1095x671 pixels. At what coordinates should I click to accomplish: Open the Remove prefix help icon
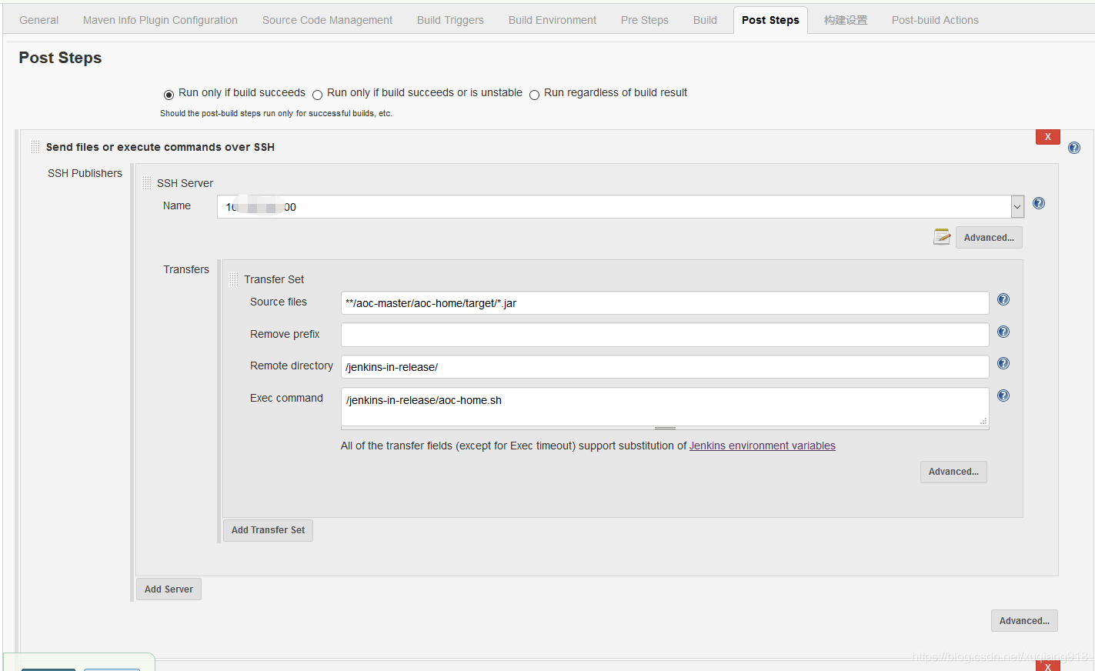click(1003, 332)
